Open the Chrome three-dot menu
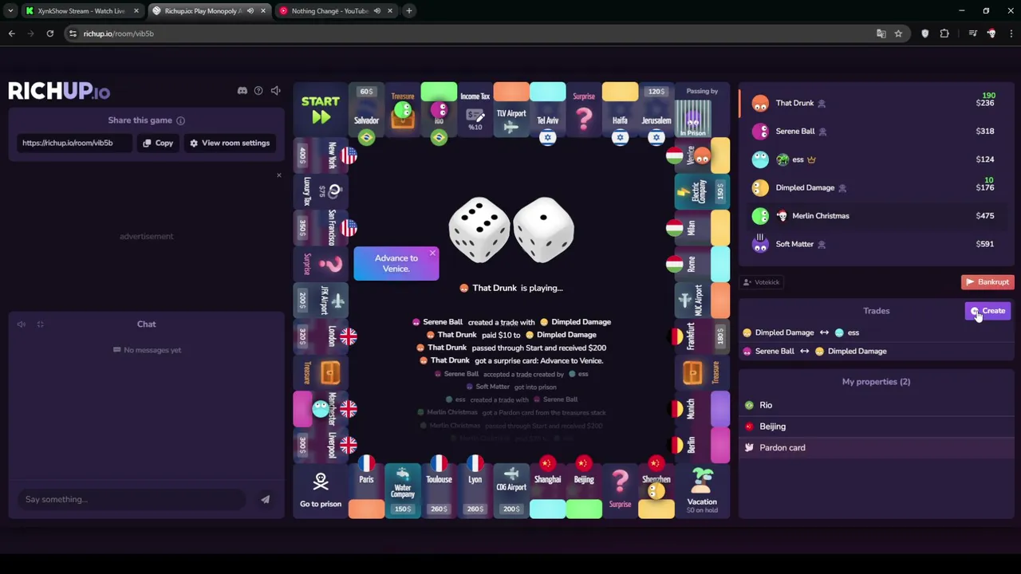The height and width of the screenshot is (574, 1021). [x=1011, y=33]
